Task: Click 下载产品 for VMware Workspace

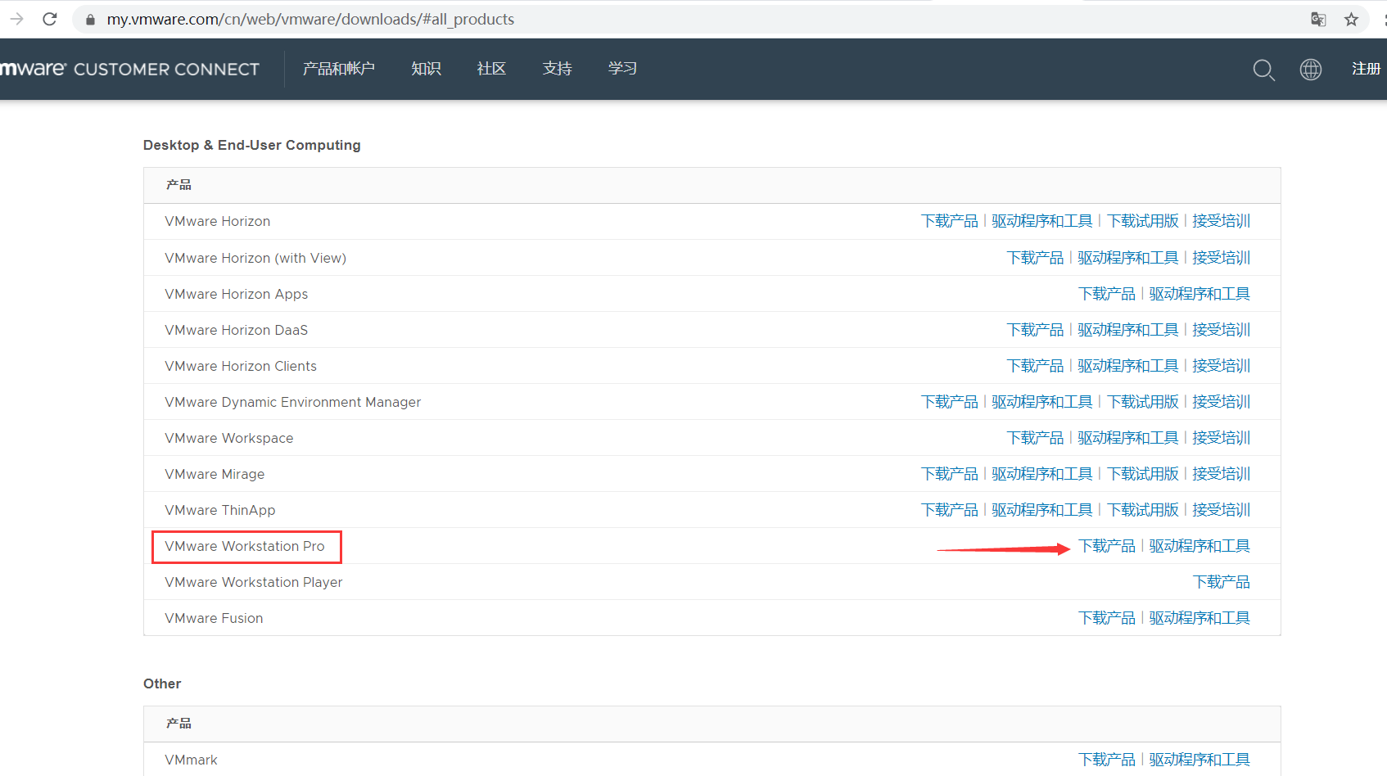Action: (1035, 438)
